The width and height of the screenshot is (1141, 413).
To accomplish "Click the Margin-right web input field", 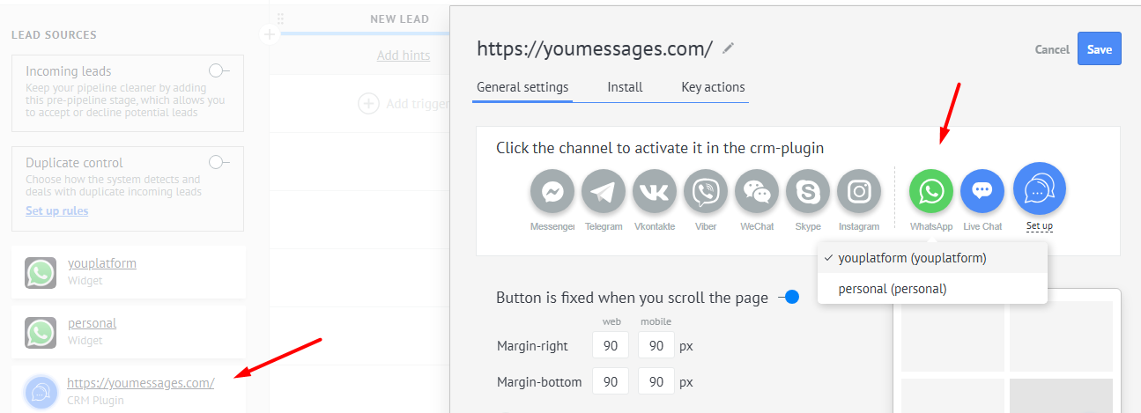I will pyautogui.click(x=611, y=346).
